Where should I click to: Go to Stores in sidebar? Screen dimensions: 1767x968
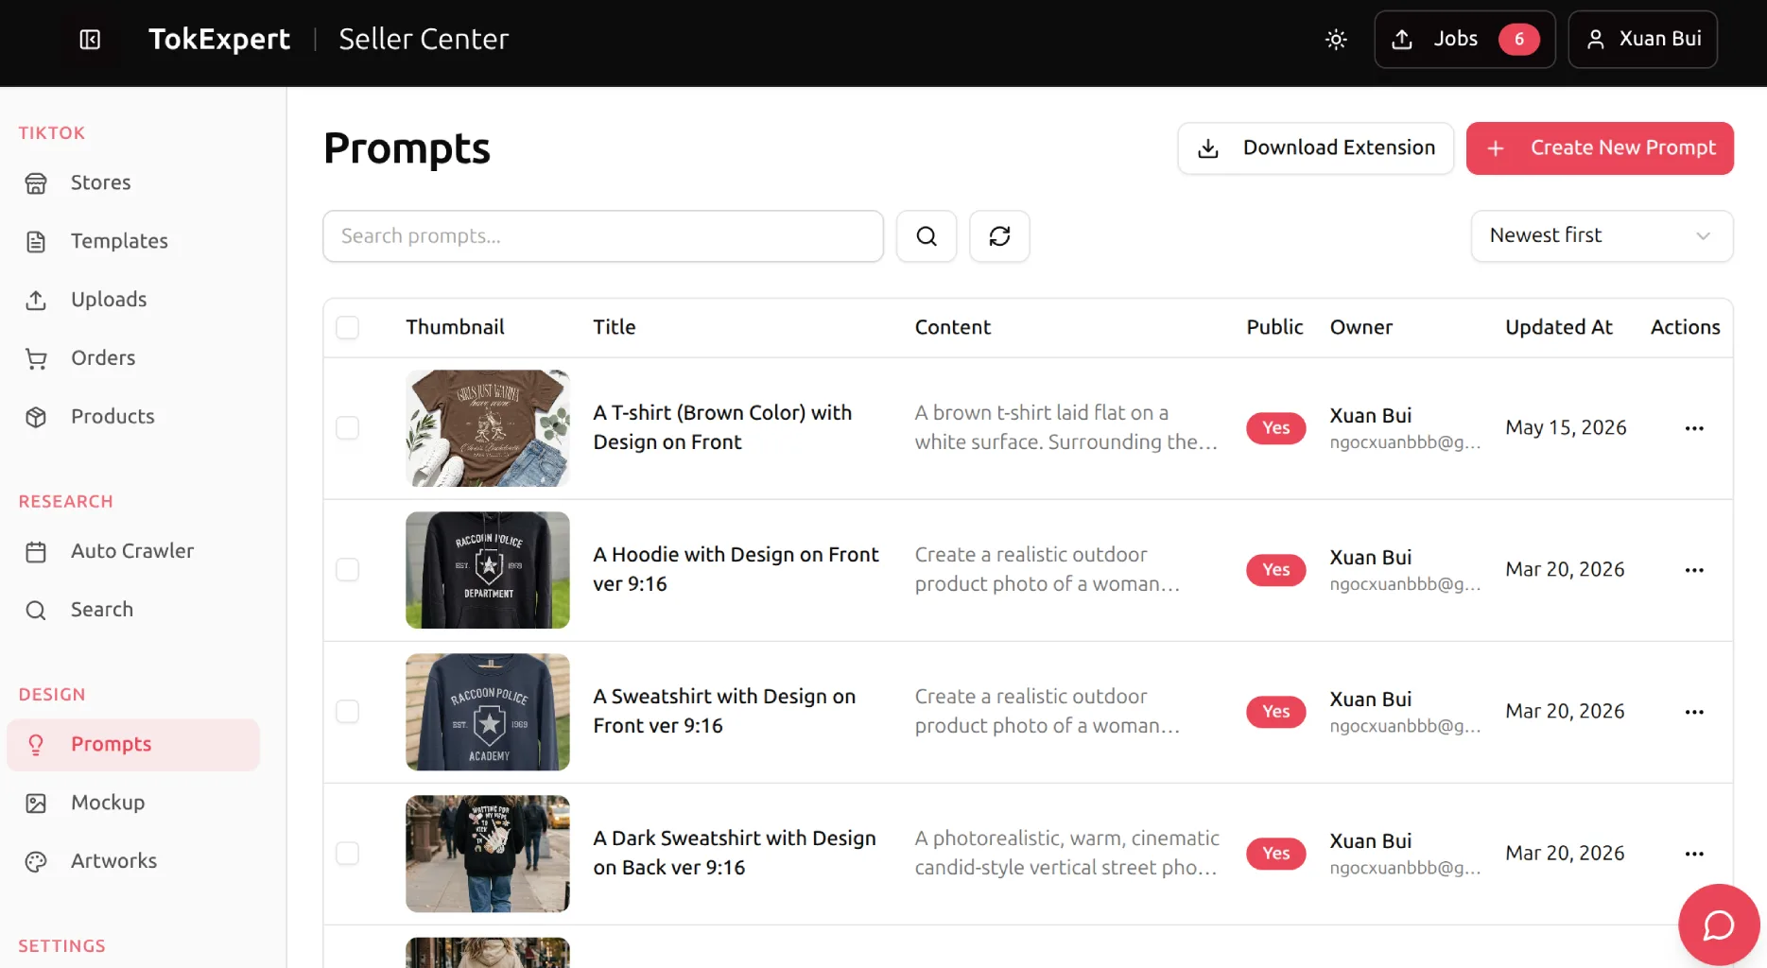133,182
